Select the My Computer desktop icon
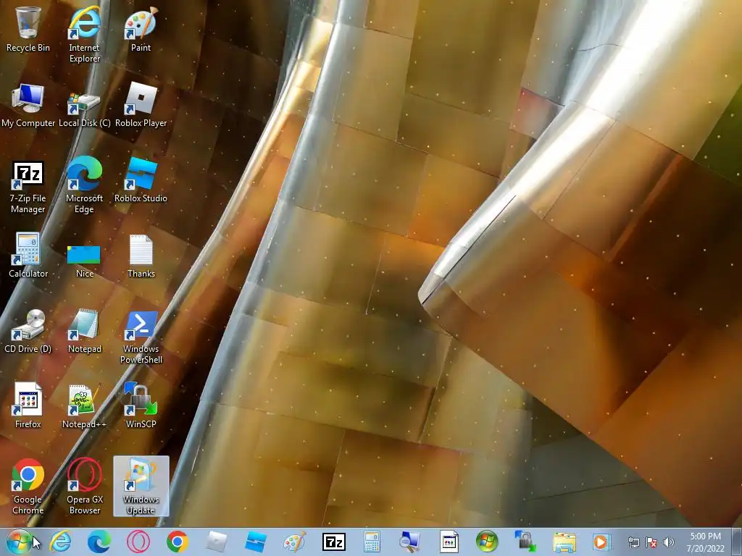 click(28, 105)
